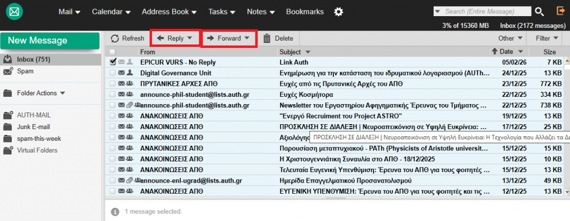The width and height of the screenshot is (570, 221).
Task: Click the Junk E-mail folder icon
Action: (8, 127)
